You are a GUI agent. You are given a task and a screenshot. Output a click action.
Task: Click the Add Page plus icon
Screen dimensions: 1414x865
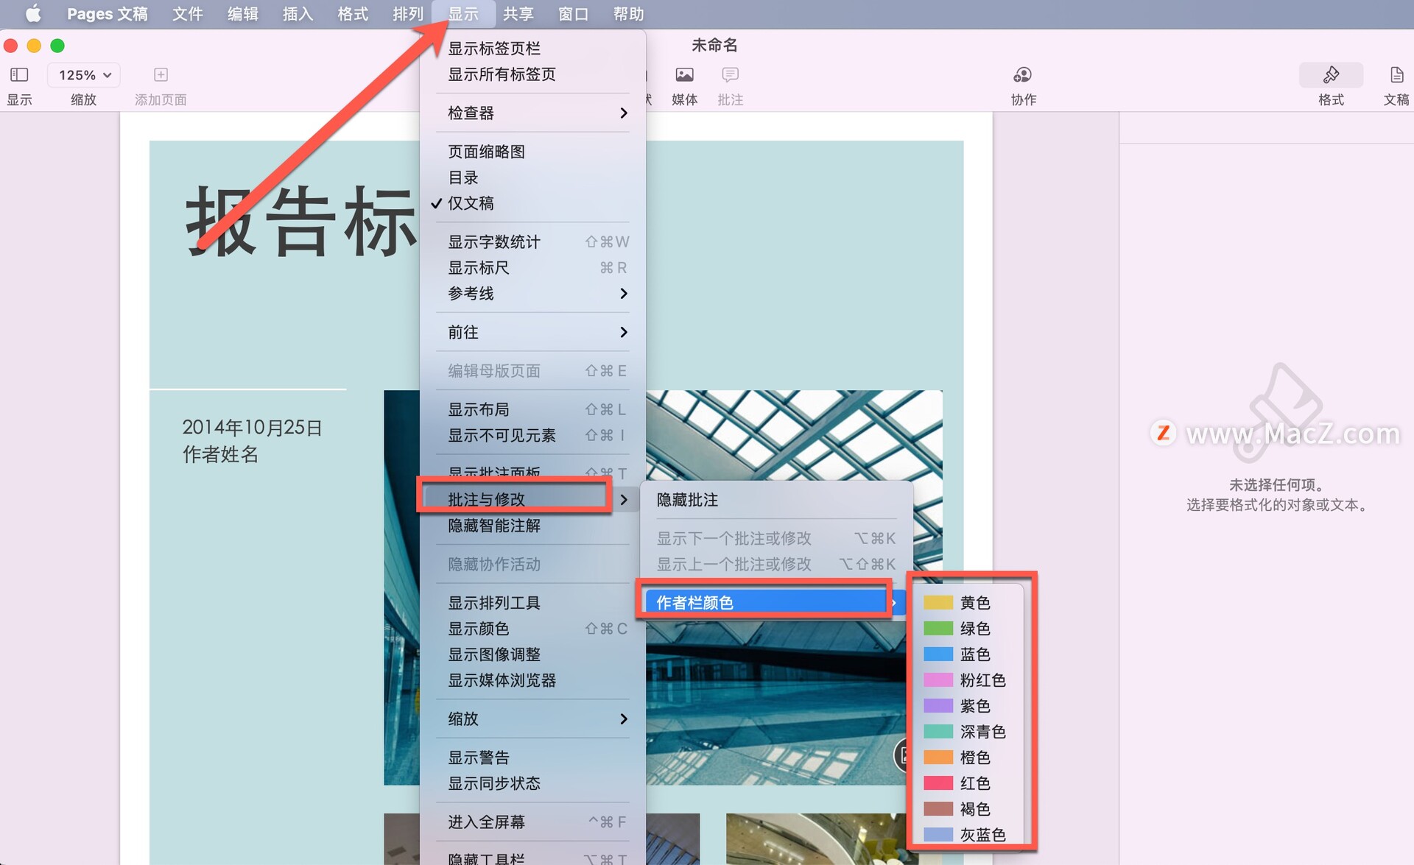161,74
